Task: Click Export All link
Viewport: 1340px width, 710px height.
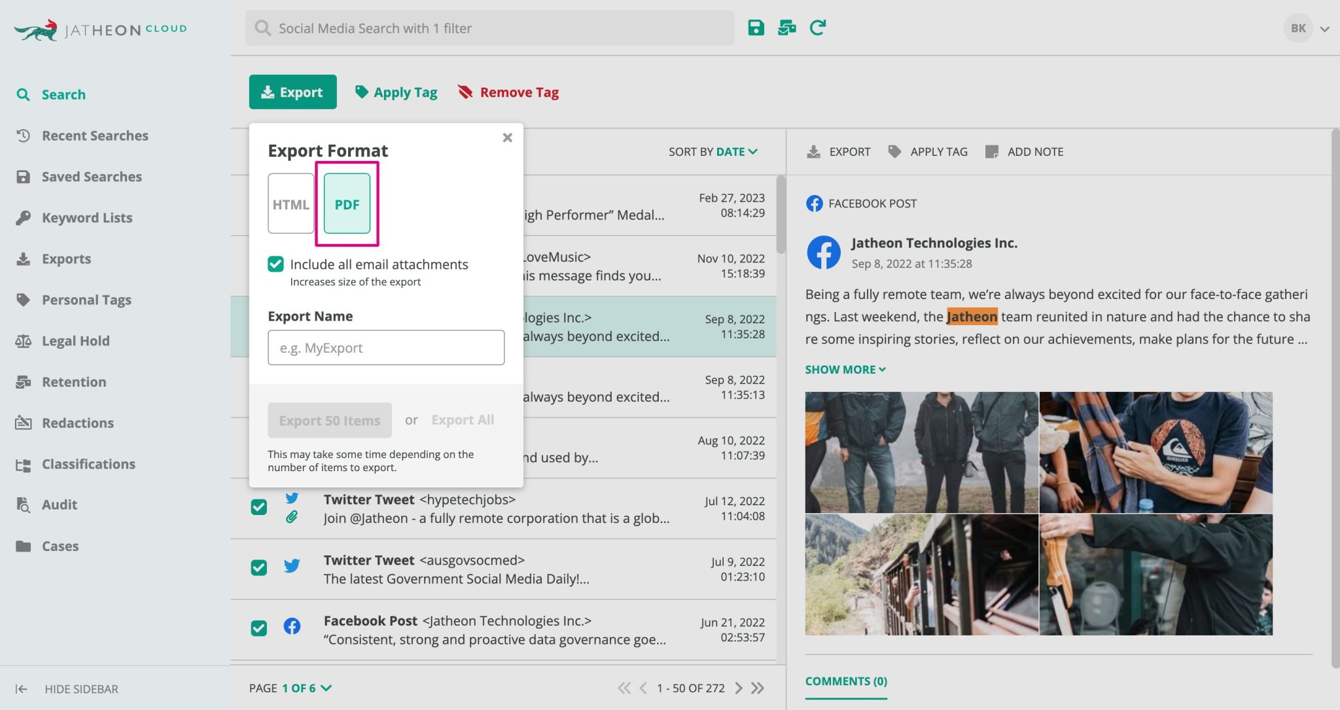Action: click(x=463, y=420)
